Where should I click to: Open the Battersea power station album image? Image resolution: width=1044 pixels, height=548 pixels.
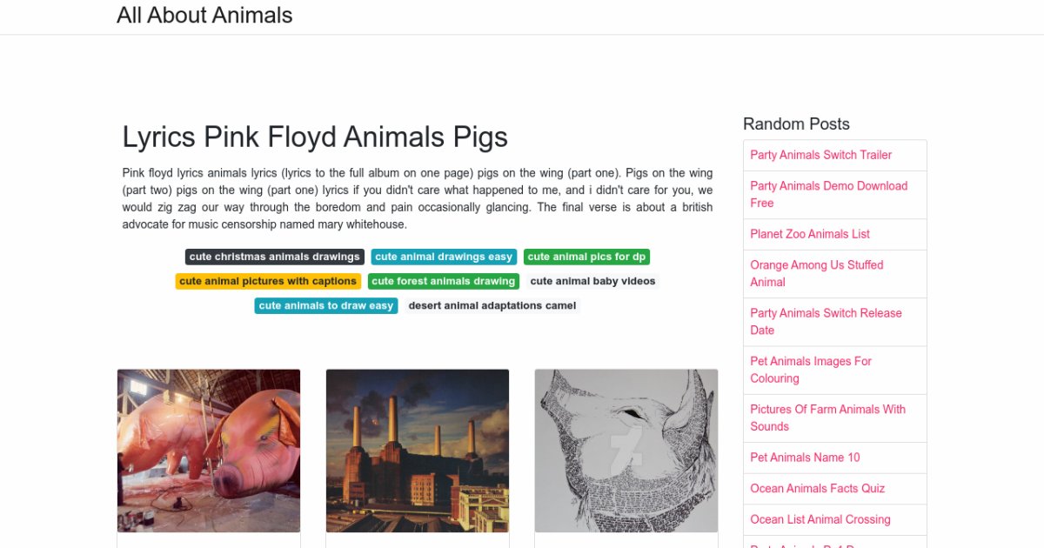(x=418, y=450)
